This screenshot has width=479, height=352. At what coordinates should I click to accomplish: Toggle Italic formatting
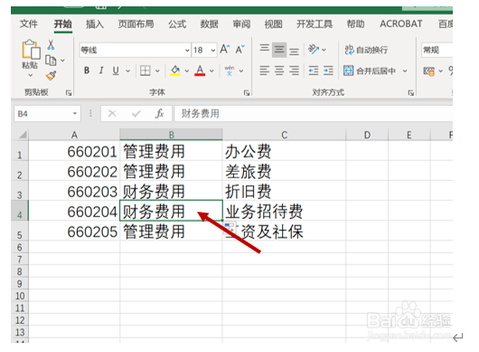coord(101,71)
